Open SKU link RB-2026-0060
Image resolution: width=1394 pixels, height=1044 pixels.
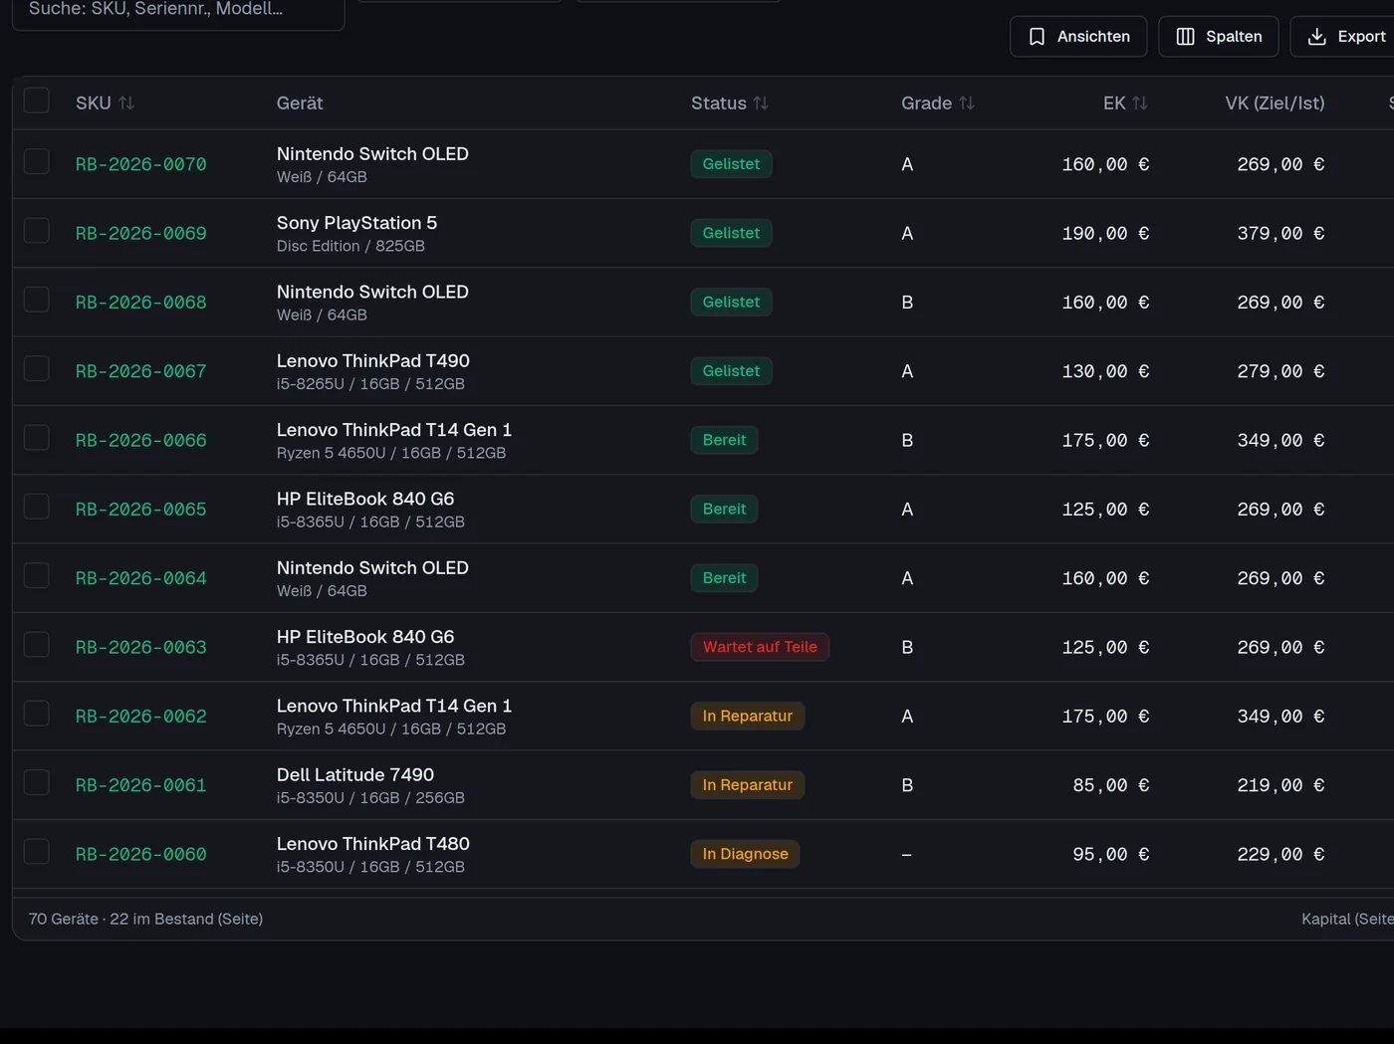coord(141,854)
